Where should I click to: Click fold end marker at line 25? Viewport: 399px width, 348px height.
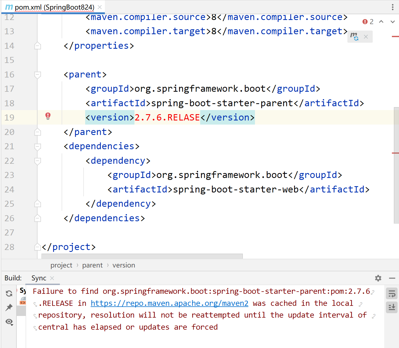point(38,204)
